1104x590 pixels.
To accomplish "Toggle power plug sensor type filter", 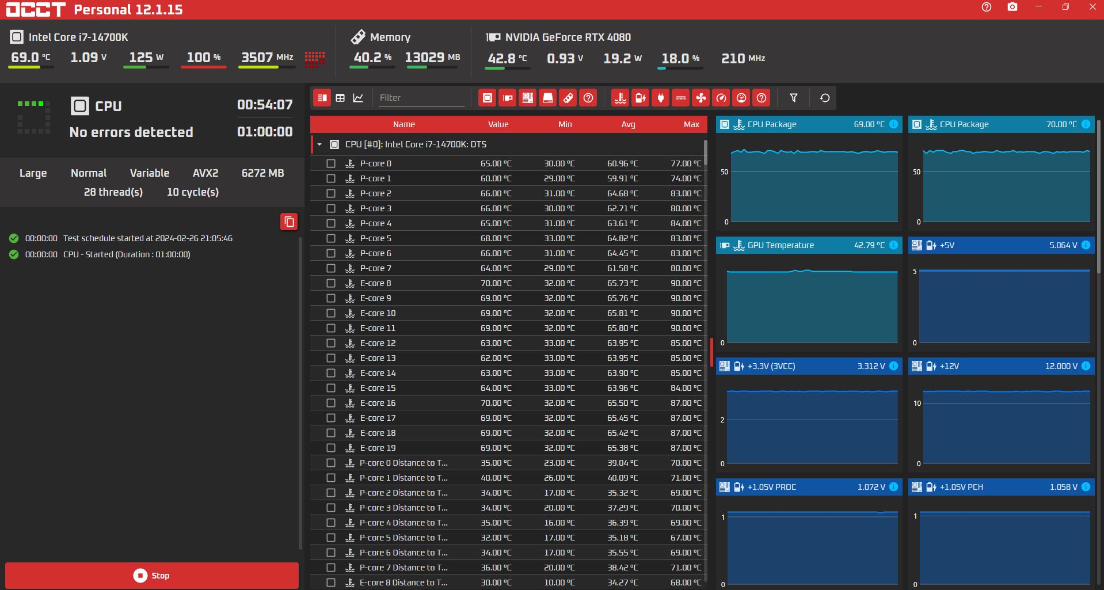I will 661,98.
